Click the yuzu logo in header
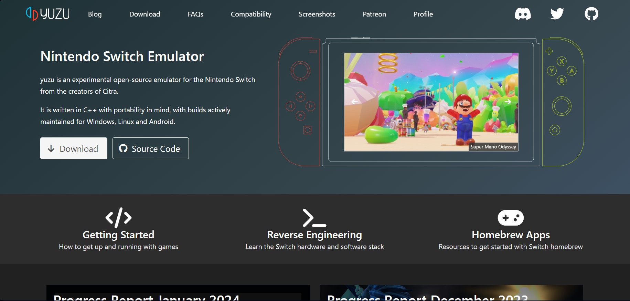This screenshot has height=301, width=630. (x=48, y=14)
